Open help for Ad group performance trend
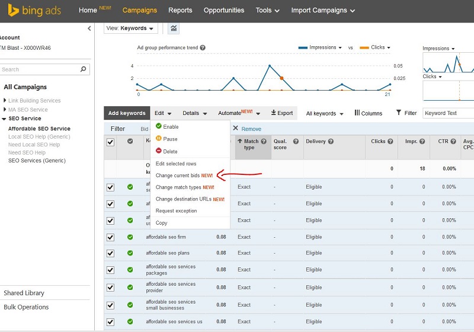Viewport: 474px width, 332px height. click(203, 47)
